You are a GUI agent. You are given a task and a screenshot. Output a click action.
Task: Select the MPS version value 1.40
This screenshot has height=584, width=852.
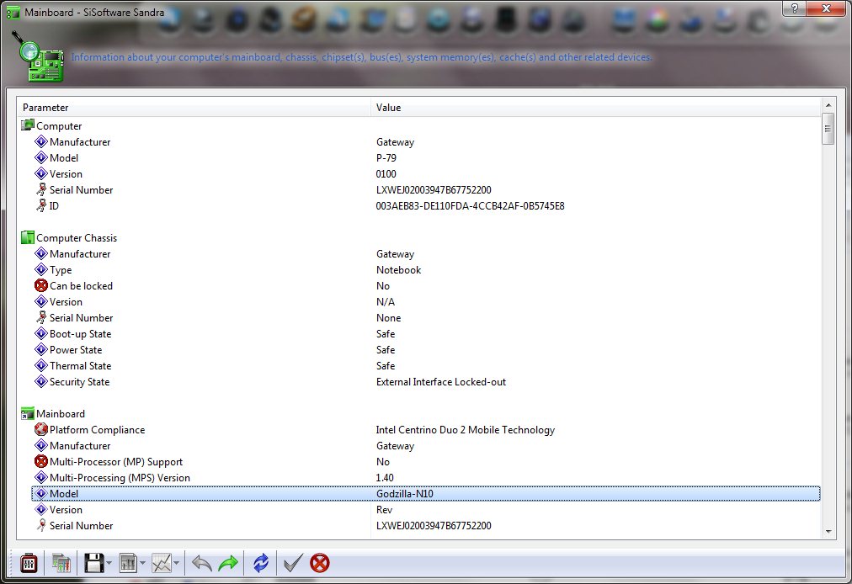[385, 477]
